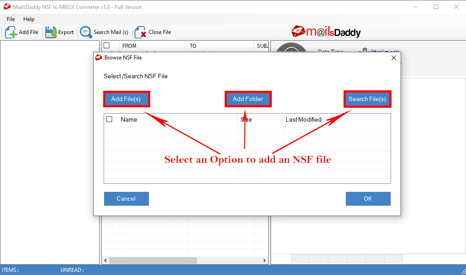Open the Search Mail (s) tool
Image resolution: width=466 pixels, height=275 pixels.
pyautogui.click(x=105, y=32)
